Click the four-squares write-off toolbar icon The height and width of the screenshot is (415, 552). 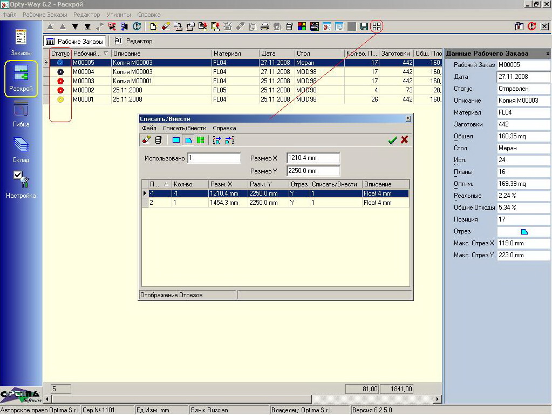(x=377, y=26)
